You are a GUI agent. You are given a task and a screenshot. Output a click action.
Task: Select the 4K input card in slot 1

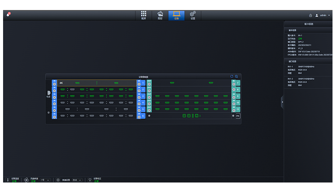96,83
